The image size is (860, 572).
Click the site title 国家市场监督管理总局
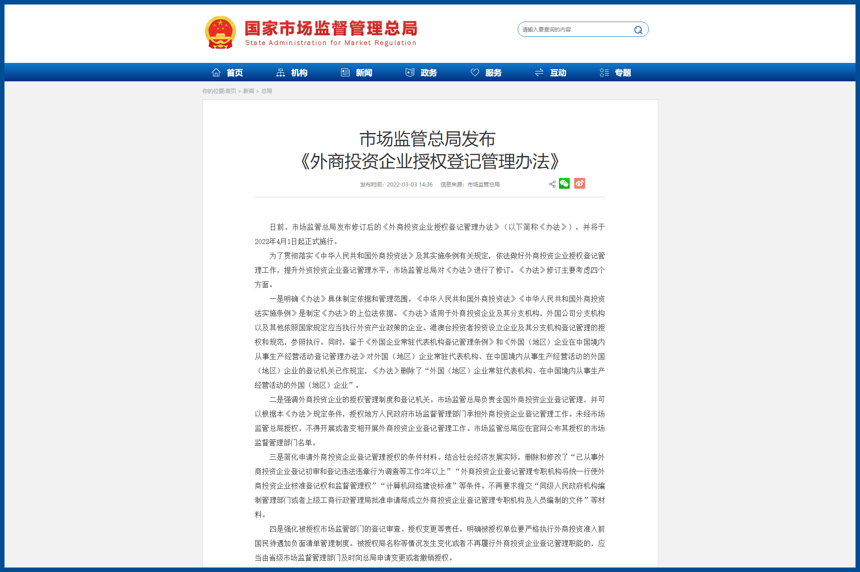coord(331,29)
